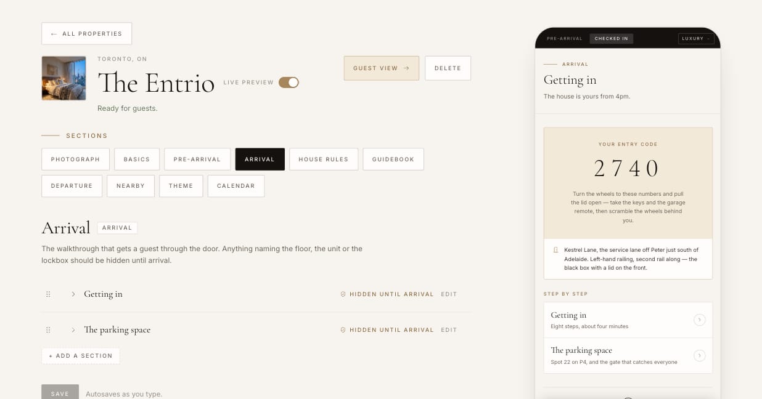Open Getting in step arrow in phone preview
Screen dimensions: 762x399
click(x=699, y=320)
